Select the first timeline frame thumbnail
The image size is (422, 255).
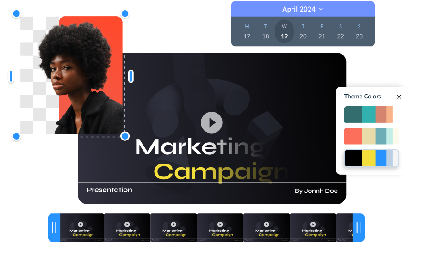coord(82,228)
